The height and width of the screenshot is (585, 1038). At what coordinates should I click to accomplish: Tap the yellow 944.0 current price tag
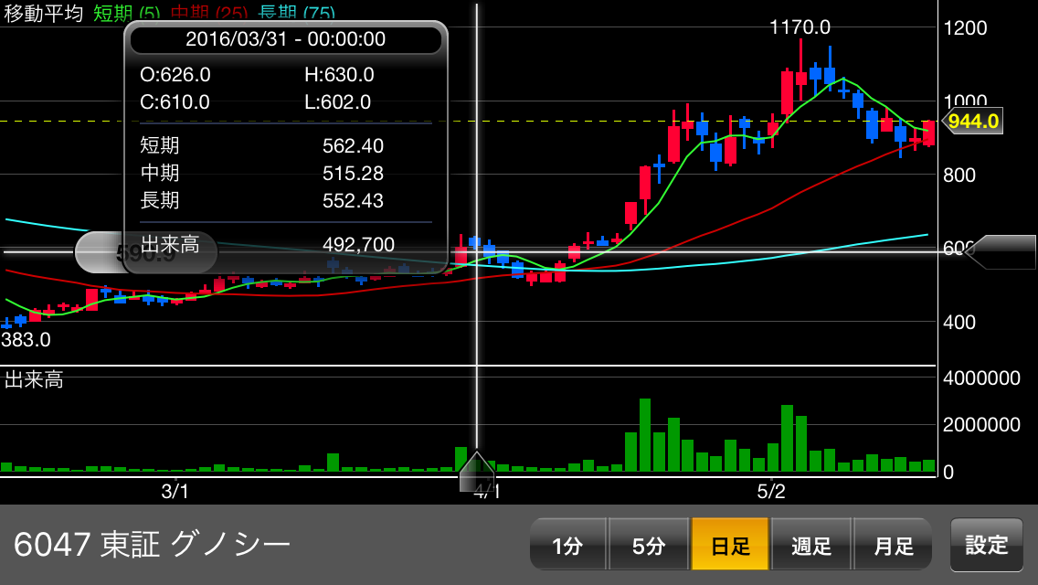(x=973, y=121)
